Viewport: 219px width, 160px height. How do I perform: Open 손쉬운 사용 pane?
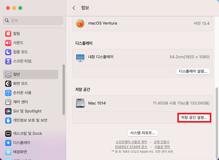tap(31, 93)
